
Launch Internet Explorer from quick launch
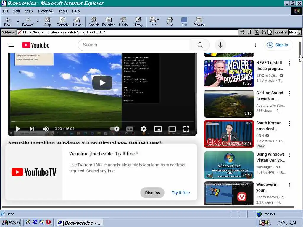coord(35,222)
